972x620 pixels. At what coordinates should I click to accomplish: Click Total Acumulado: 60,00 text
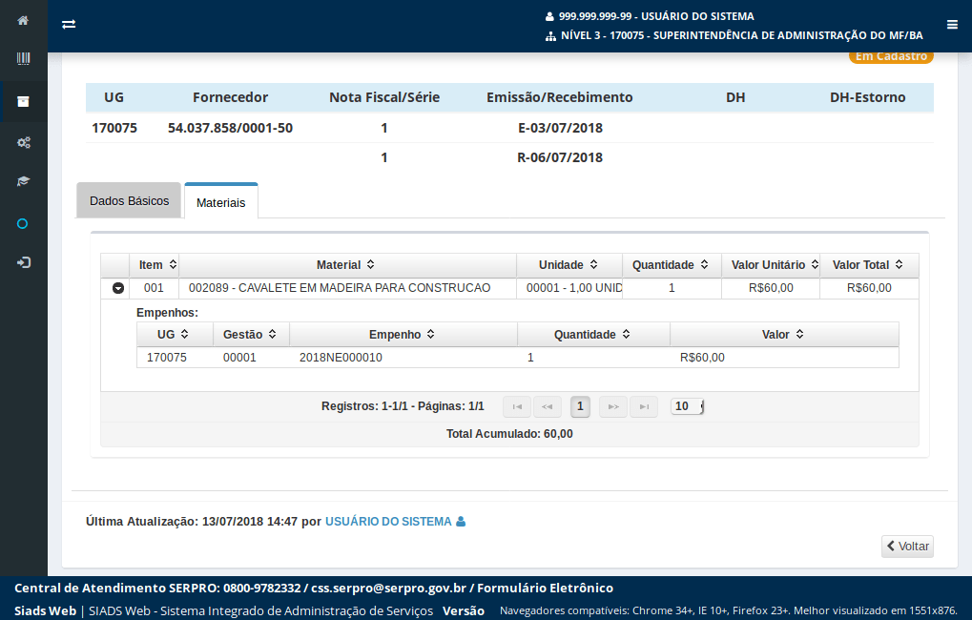509,434
